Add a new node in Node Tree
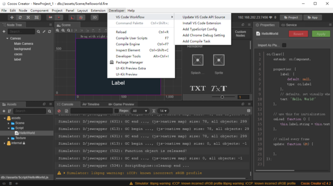 [4, 32]
